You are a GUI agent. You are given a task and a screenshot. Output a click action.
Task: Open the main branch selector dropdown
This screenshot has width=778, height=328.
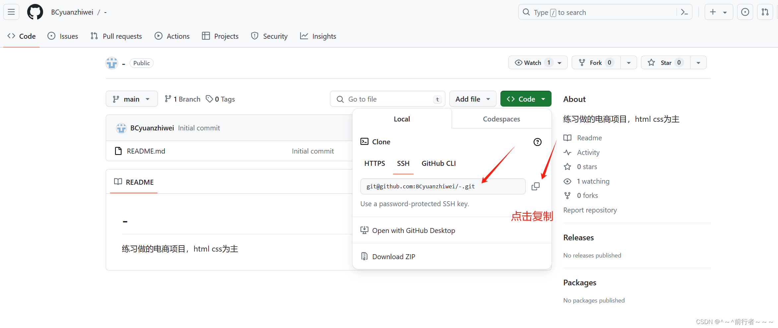point(132,99)
